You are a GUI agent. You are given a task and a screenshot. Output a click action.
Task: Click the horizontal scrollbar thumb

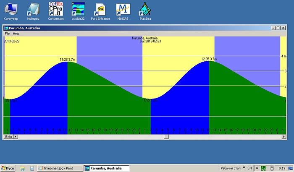tap(166, 137)
